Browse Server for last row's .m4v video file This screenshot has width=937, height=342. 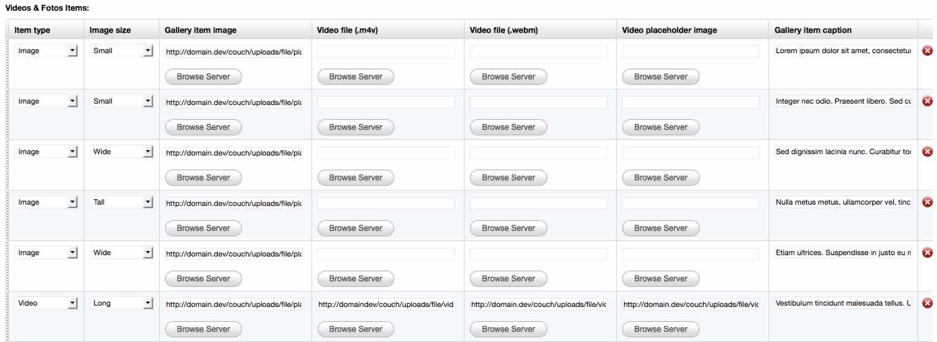pos(356,329)
